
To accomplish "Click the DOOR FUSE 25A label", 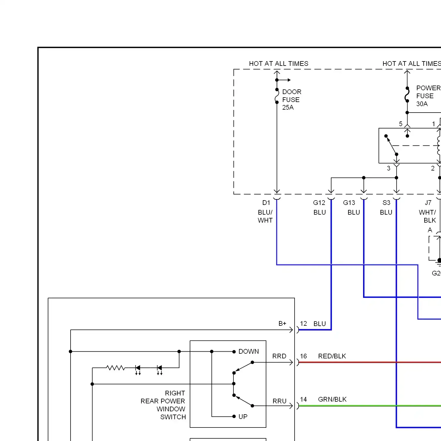I will click(x=292, y=100).
